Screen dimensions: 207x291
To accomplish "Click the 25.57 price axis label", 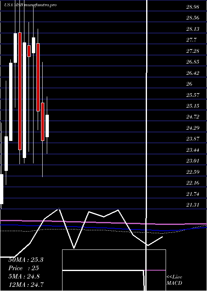I will (x=193, y=95).
